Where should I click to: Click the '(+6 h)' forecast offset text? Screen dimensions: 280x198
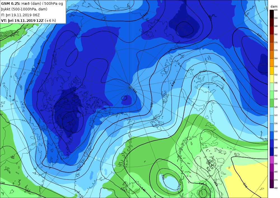tap(50, 20)
